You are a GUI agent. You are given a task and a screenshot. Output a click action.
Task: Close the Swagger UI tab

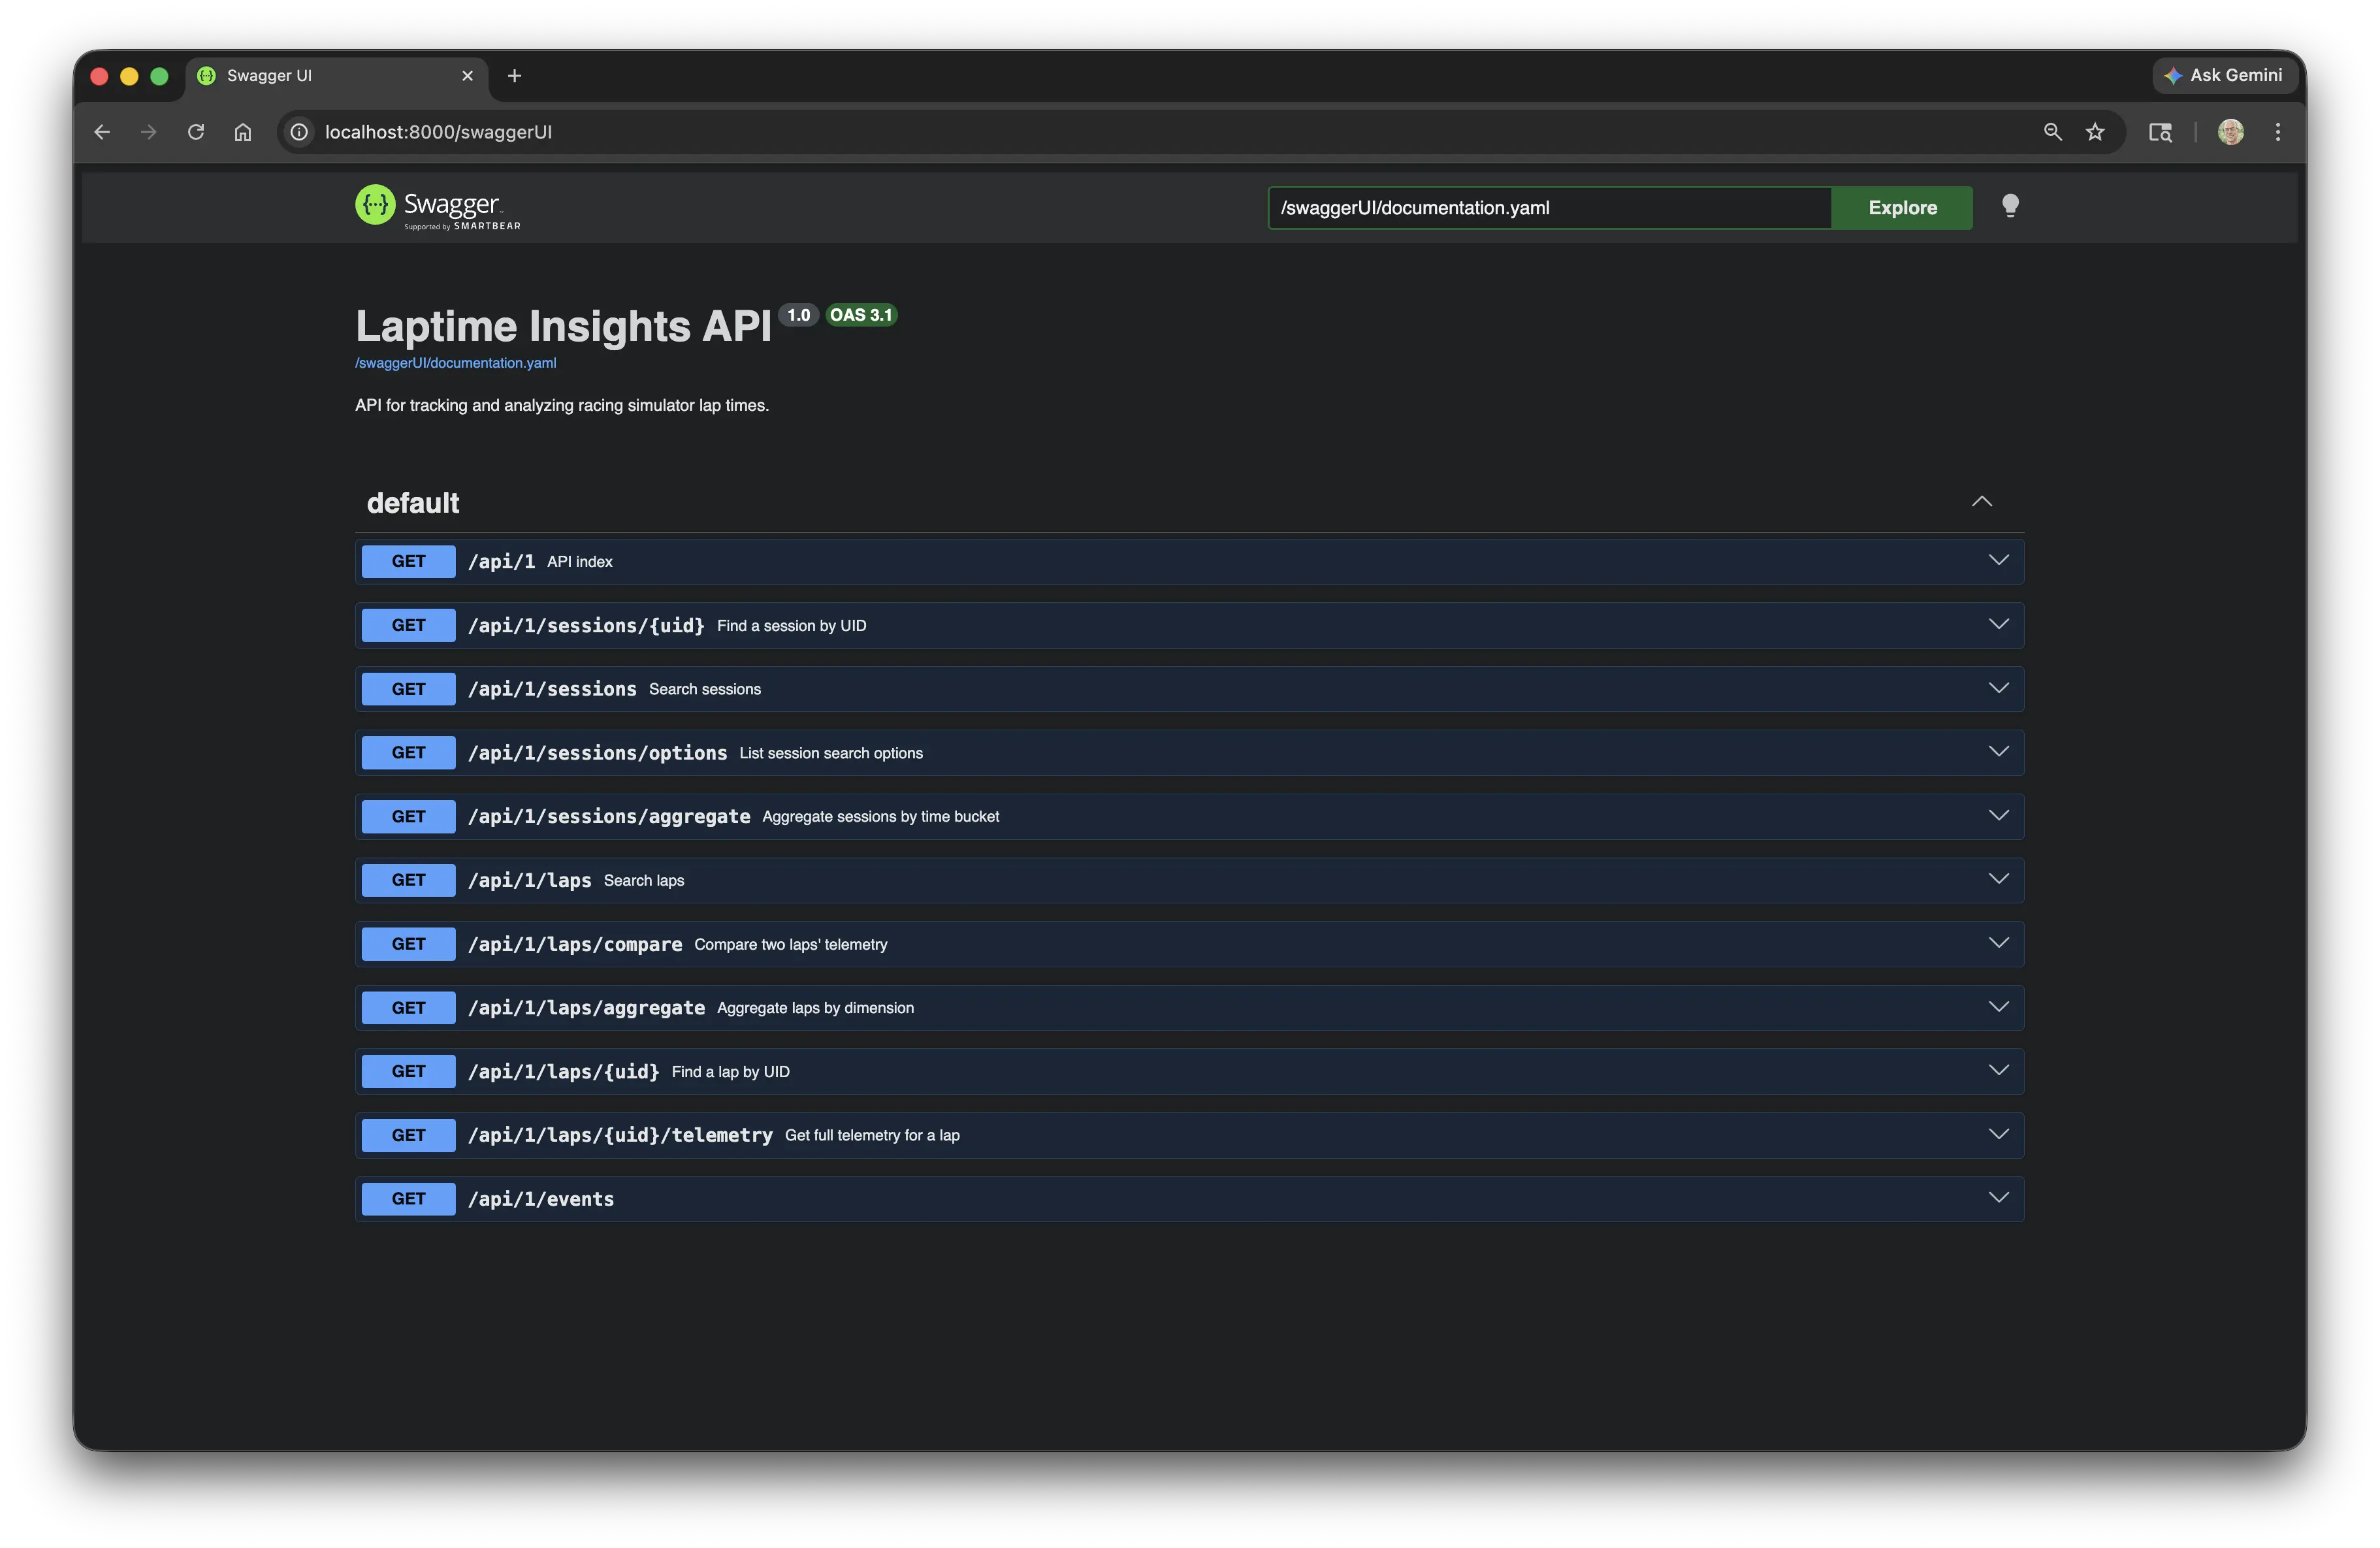coord(467,76)
